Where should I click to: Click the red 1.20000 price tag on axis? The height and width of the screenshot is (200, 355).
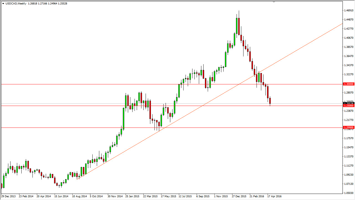(349, 128)
